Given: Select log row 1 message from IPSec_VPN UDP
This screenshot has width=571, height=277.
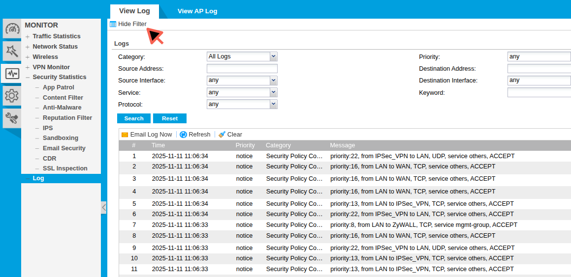Looking at the screenshot, I should click(422, 156).
